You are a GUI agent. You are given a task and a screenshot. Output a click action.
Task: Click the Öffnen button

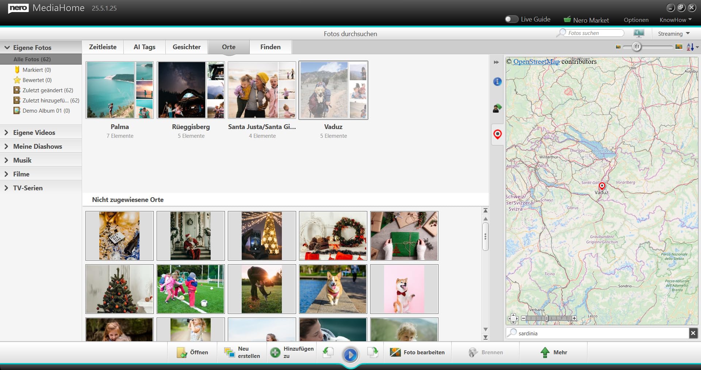192,352
